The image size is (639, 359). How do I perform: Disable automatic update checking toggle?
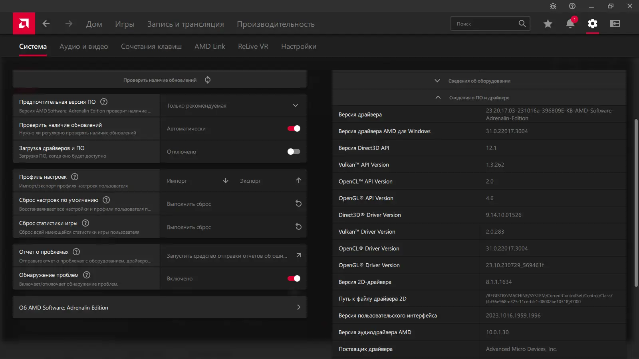pos(294,128)
